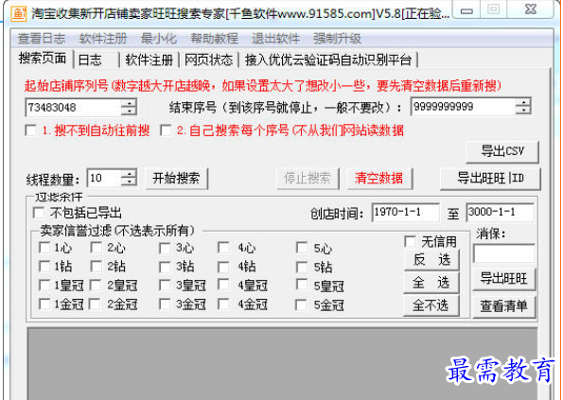Decrease the 结束序号 spinner value

coord(523,111)
